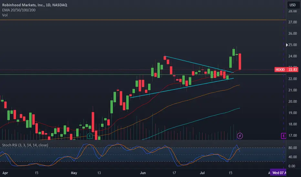Screen dimensions: 301x177
Task: Click the 22.83 current price label
Action: tap(292, 70)
